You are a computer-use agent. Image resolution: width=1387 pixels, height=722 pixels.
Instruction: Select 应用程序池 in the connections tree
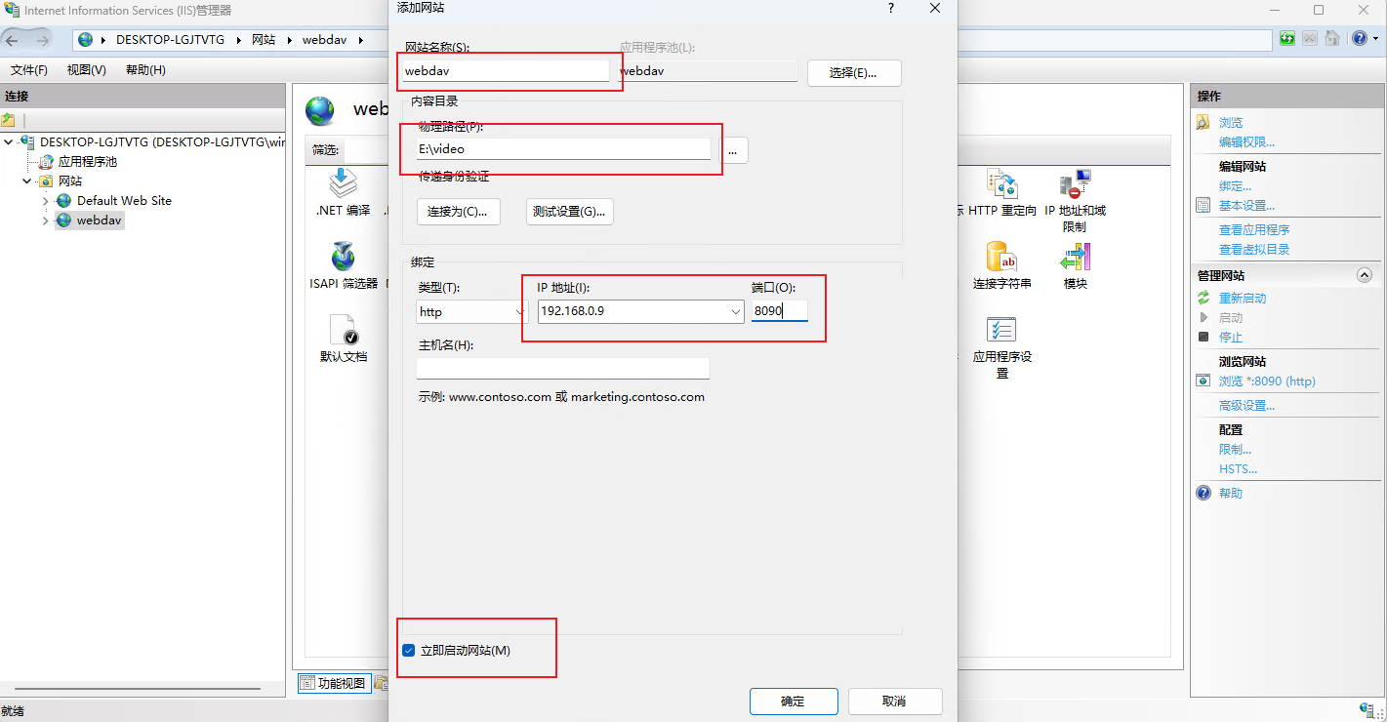click(x=87, y=162)
